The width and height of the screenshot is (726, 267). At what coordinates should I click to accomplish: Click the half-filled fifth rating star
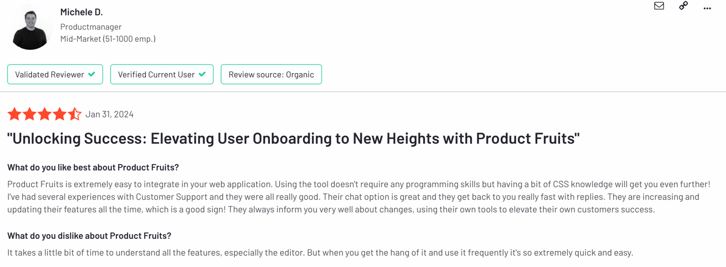coord(74,114)
